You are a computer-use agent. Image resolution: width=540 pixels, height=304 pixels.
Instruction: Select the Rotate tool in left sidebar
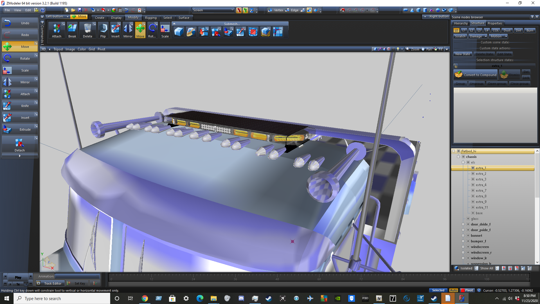coord(19,59)
